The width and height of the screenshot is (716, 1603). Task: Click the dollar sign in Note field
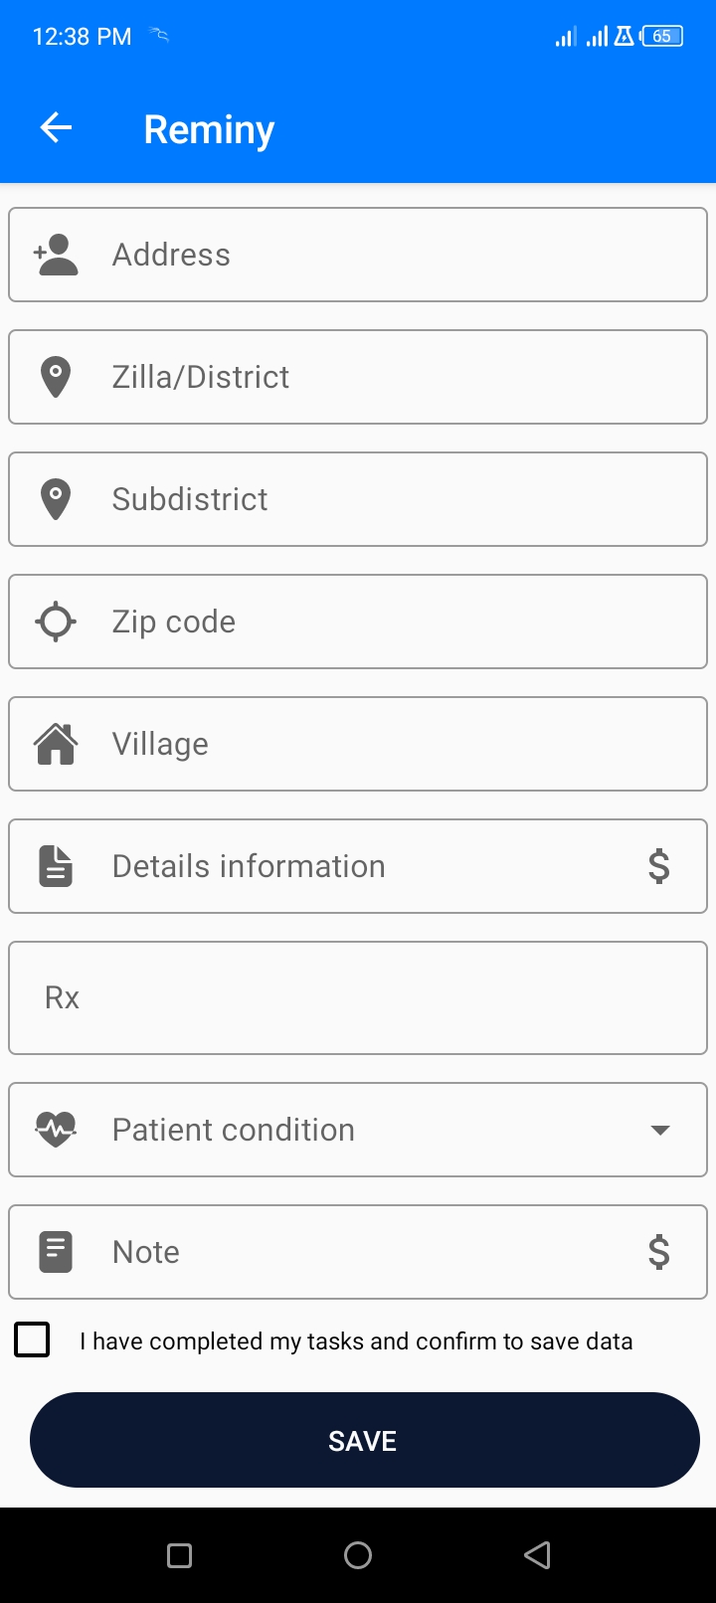pyautogui.click(x=658, y=1252)
